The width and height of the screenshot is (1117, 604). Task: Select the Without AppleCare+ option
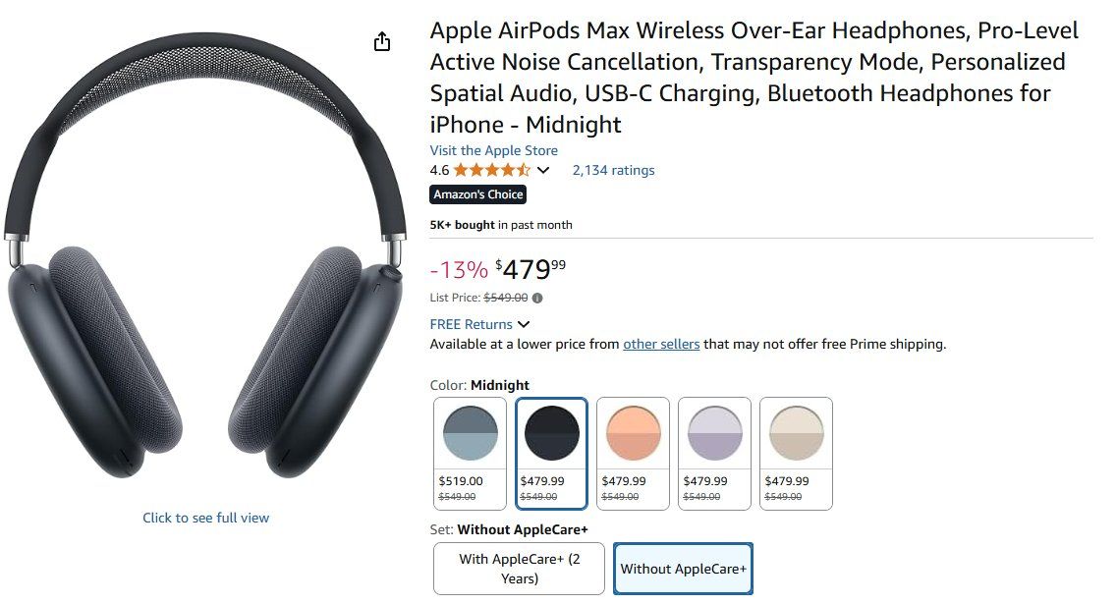pyautogui.click(x=683, y=569)
